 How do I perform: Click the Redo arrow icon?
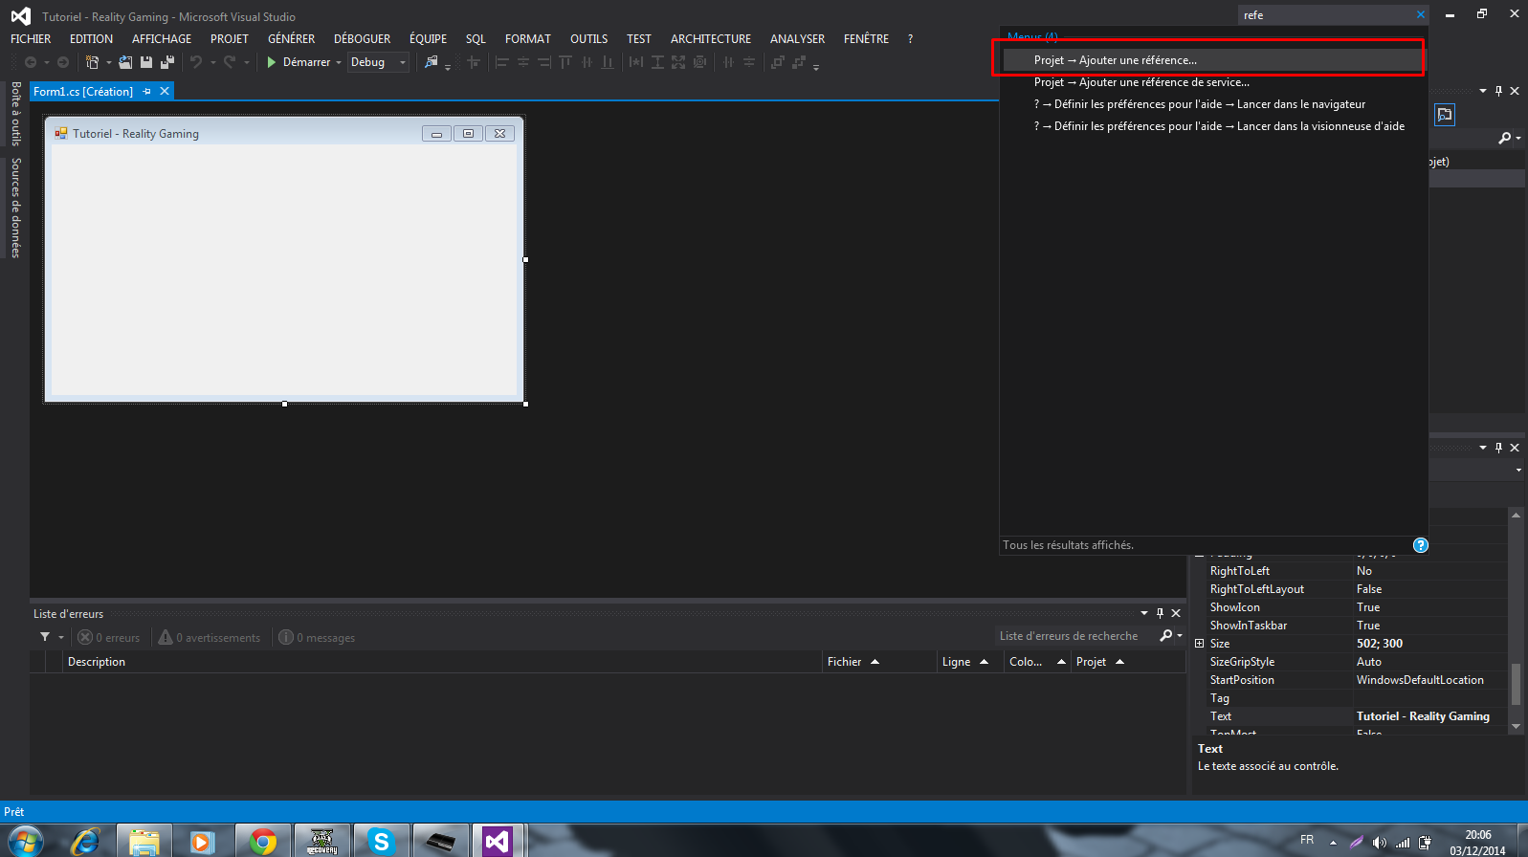230,62
